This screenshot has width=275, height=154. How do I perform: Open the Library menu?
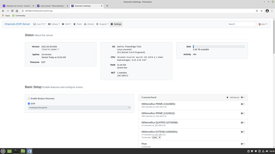pos(54,24)
